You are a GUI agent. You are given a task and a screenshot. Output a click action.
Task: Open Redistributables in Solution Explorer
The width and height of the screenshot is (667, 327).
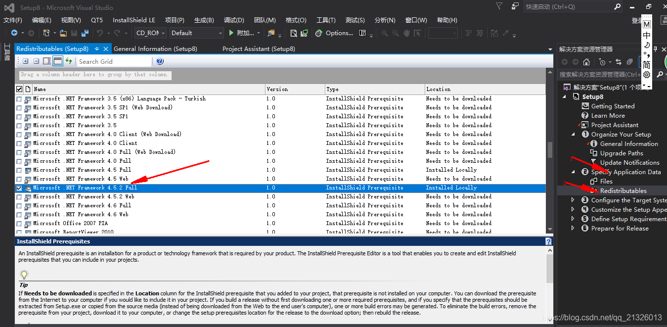point(623,191)
